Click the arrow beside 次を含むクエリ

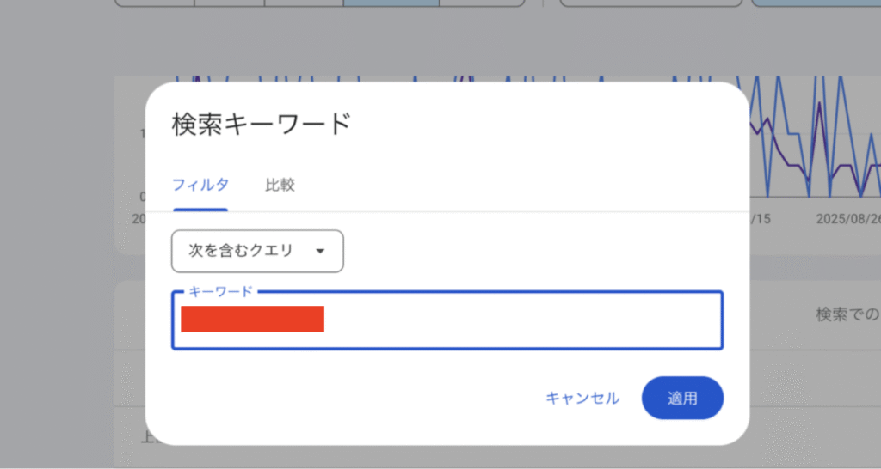point(320,251)
